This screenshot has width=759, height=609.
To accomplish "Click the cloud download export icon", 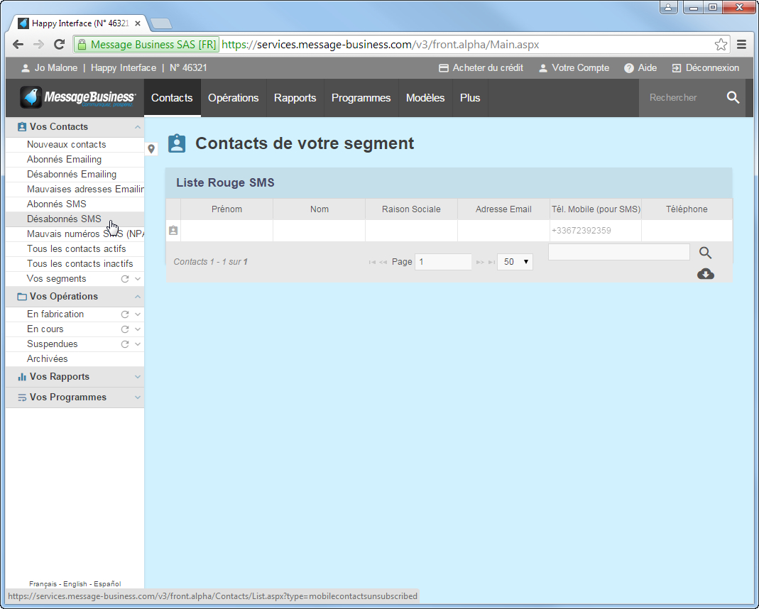I will 705,274.
